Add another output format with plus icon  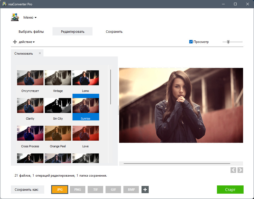[x=145, y=190]
